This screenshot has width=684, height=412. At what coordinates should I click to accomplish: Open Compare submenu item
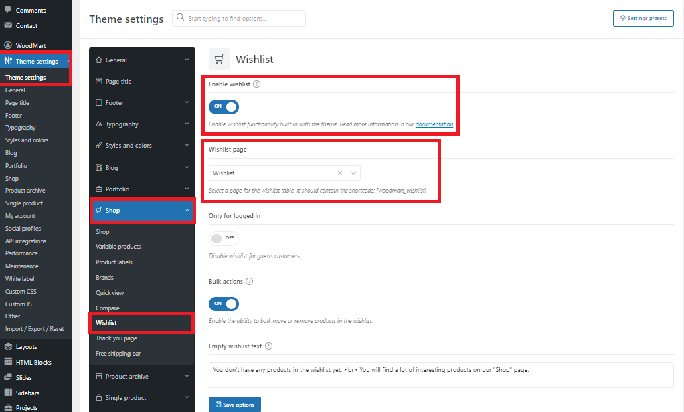pyautogui.click(x=107, y=308)
